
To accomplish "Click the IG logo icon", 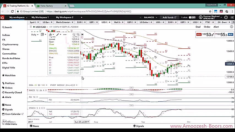I will (x=2, y=18).
